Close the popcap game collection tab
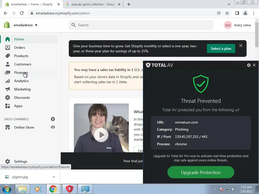Image resolution: width=259 pixels, height=194 pixels. (x=119, y=4)
